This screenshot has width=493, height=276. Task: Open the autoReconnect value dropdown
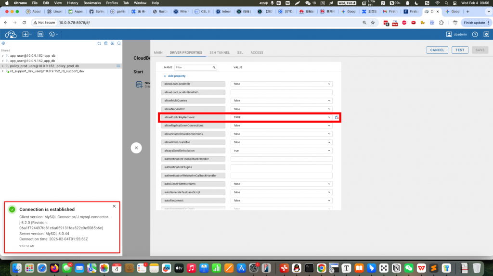tap(329, 201)
